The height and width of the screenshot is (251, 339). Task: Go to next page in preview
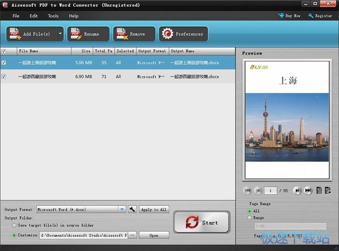(x=297, y=191)
